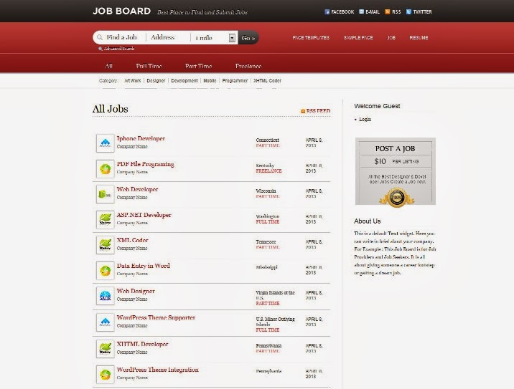Open Iphone Developer company logo
Image resolution: width=514 pixels, height=389 pixels.
(106, 143)
